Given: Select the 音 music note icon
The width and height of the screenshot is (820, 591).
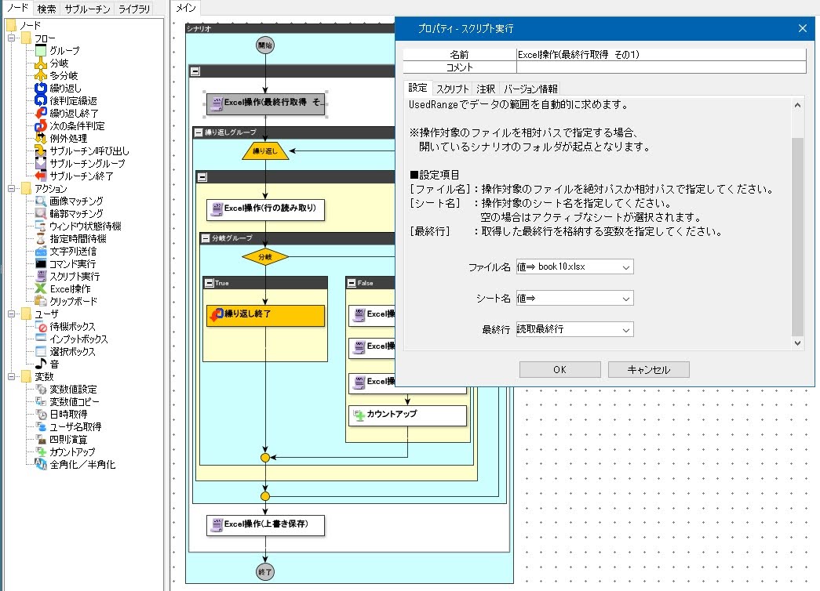Looking at the screenshot, I should pyautogui.click(x=41, y=364).
